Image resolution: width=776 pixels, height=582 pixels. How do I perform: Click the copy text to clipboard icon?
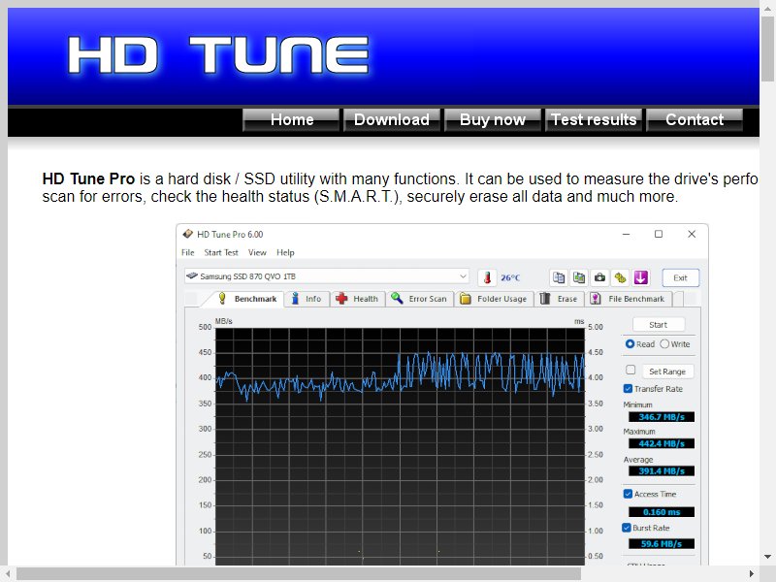(559, 277)
